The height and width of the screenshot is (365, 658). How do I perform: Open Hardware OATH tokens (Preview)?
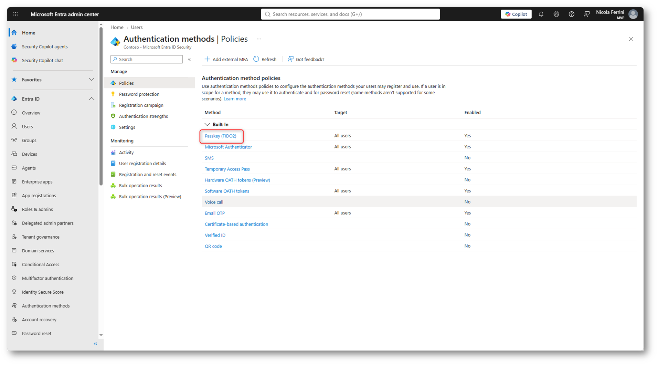237,180
